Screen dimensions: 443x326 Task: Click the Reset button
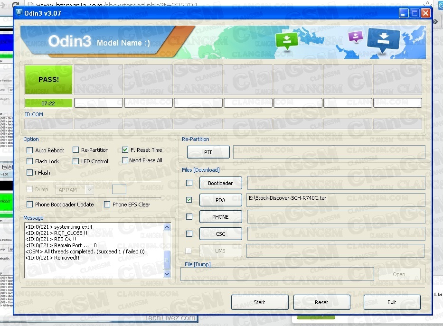point(322,302)
